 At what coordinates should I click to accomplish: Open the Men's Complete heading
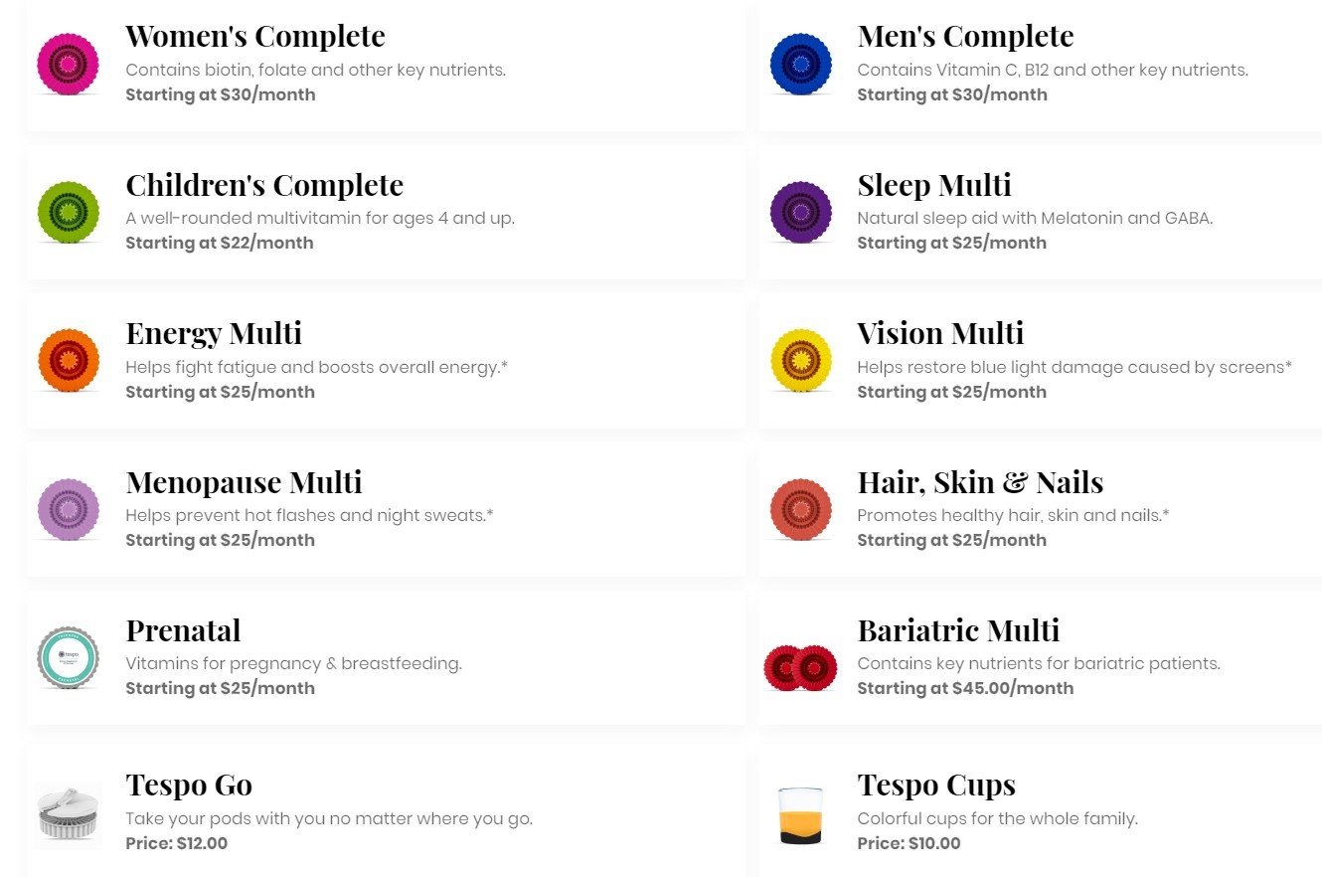point(966,36)
